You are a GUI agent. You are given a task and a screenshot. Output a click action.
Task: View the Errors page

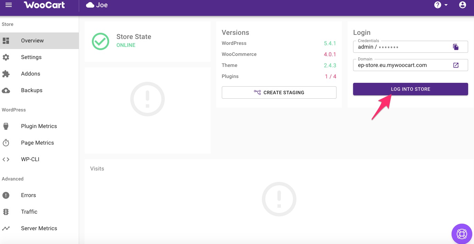click(x=28, y=195)
